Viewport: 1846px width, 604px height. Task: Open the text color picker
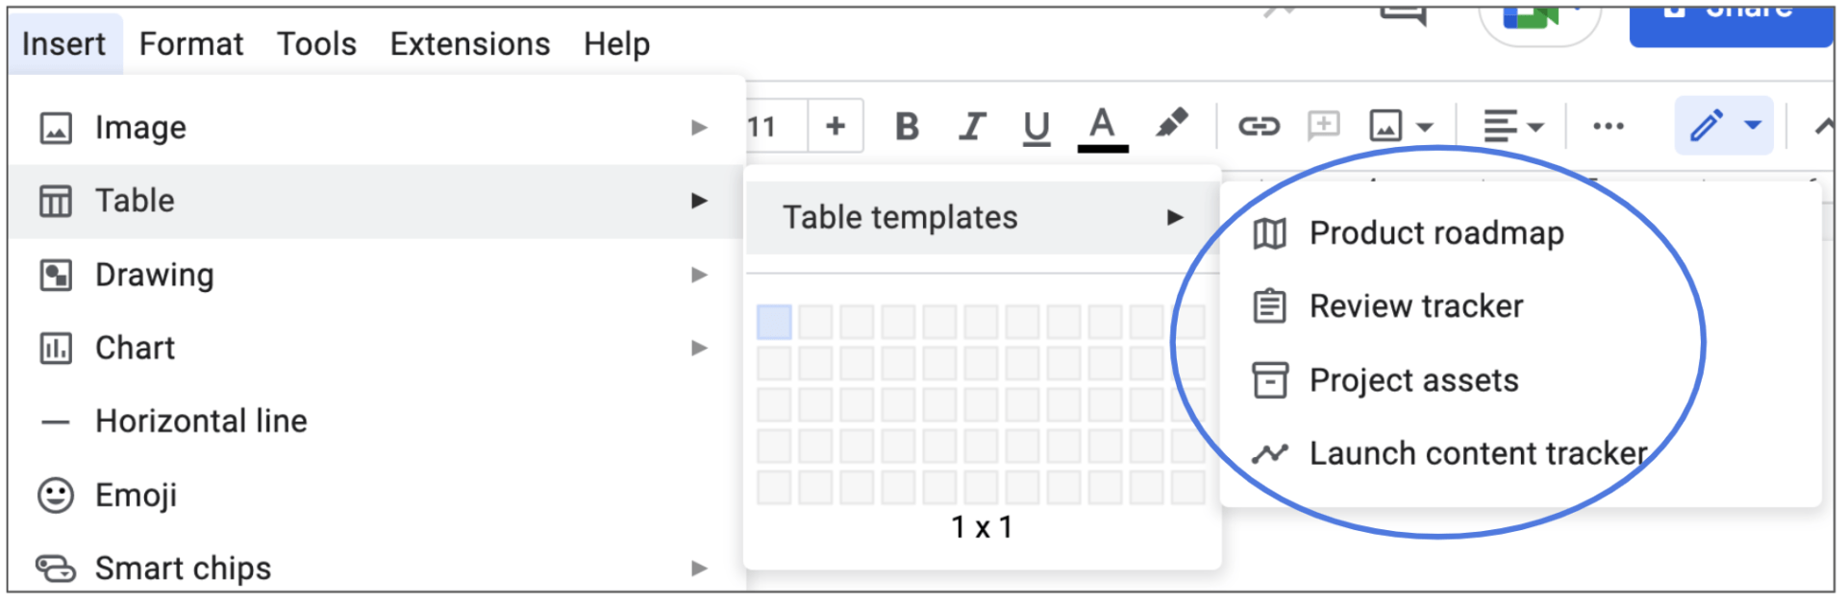point(1102,127)
